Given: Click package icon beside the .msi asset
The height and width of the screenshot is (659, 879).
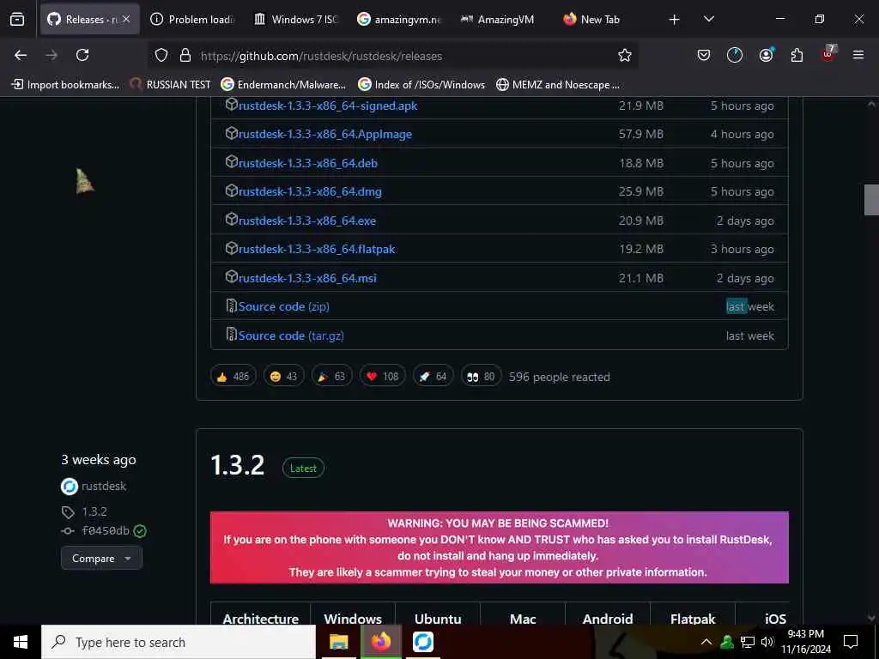Looking at the screenshot, I should point(232,277).
